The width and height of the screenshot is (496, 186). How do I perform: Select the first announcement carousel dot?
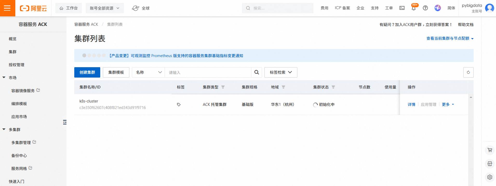pos(84,55)
